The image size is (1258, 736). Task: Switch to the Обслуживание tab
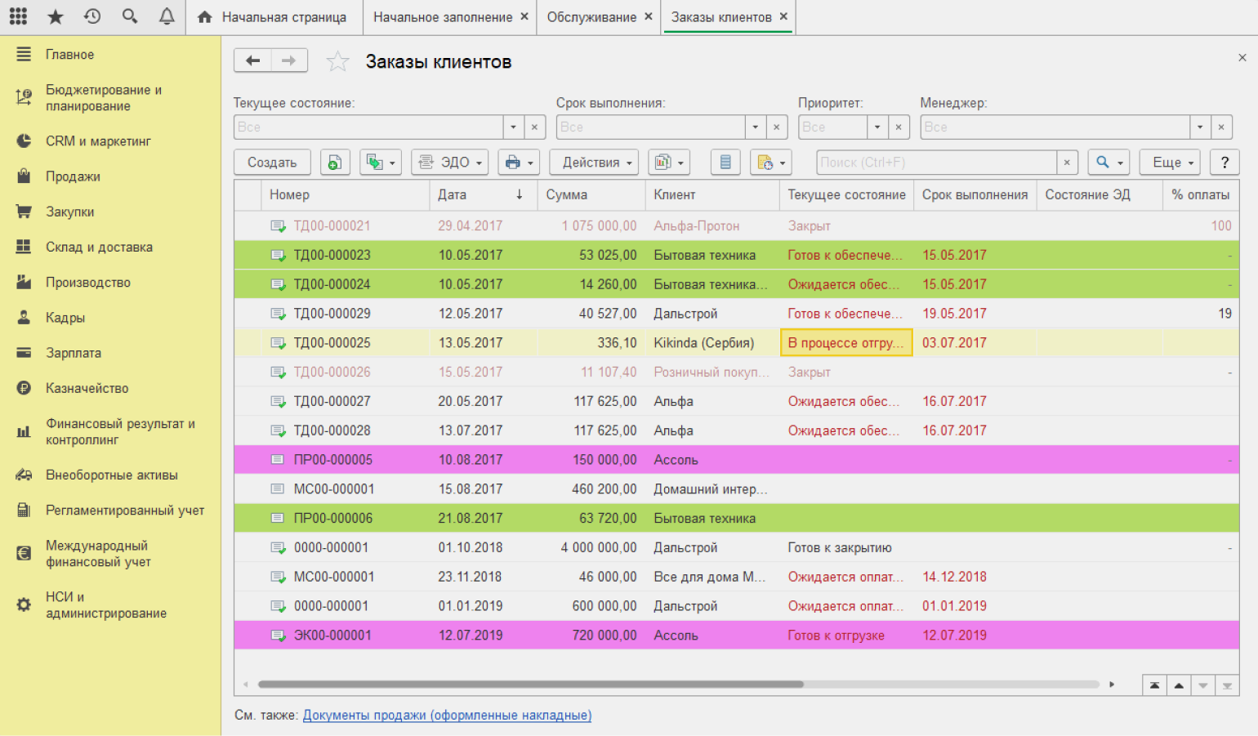coord(591,17)
